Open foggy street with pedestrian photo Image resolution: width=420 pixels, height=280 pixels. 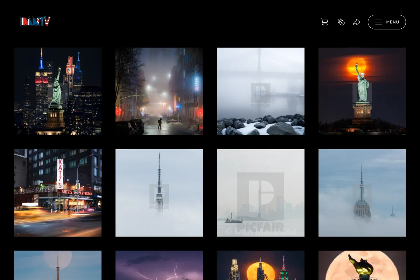[159, 91]
